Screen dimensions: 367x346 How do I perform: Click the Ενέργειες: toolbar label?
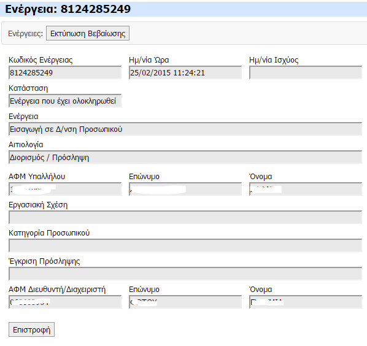tap(26, 34)
